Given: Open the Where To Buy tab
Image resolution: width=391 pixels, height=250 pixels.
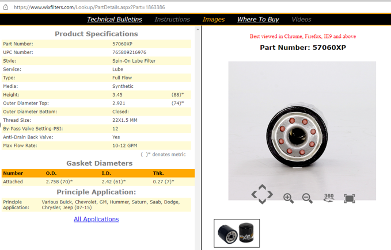Looking at the screenshot, I should 258,20.
